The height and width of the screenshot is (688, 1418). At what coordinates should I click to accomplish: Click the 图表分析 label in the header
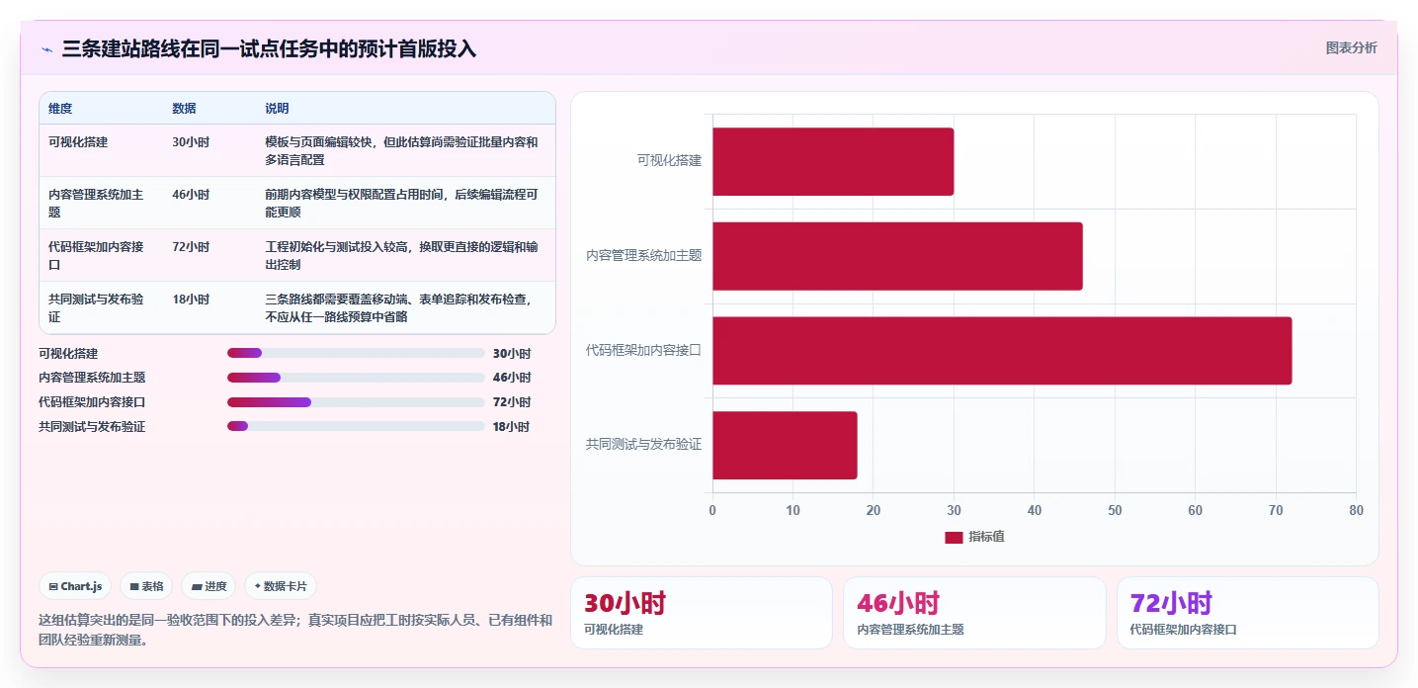[x=1351, y=47]
